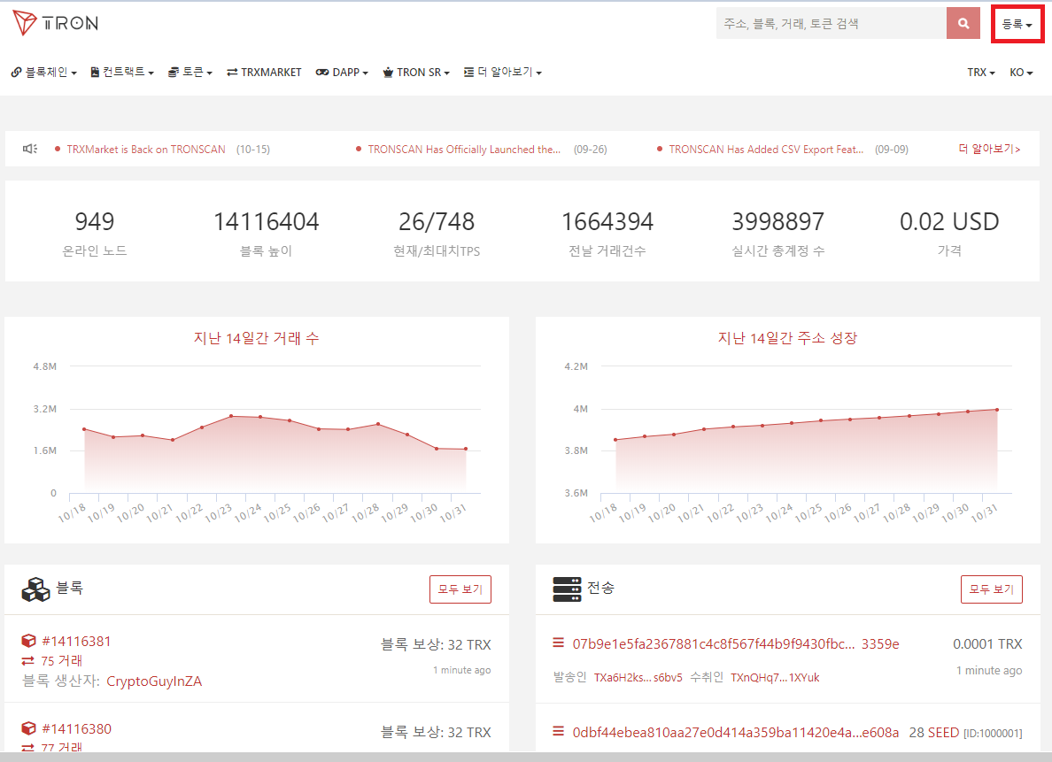Open the KO language dropdown
1052x762 pixels.
click(x=1021, y=72)
